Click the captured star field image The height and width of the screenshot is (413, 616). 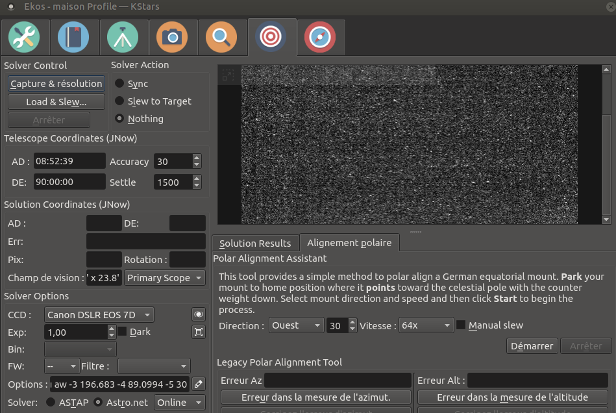point(410,144)
